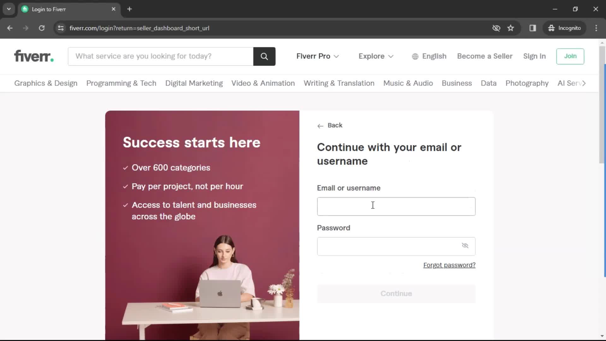The image size is (606, 341).
Task: Click Email or username input field
Action: [x=395, y=206]
